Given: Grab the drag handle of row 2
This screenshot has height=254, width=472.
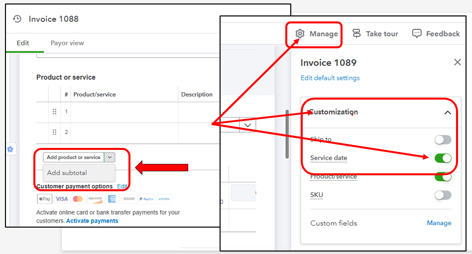Looking at the screenshot, I should (54, 132).
